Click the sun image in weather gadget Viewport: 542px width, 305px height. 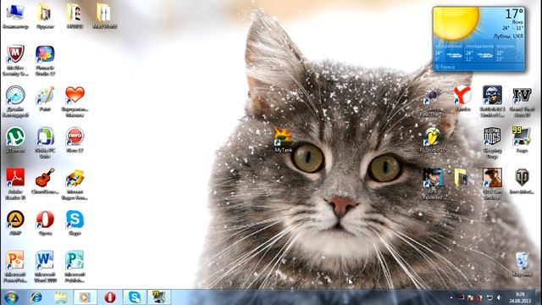pos(456,23)
